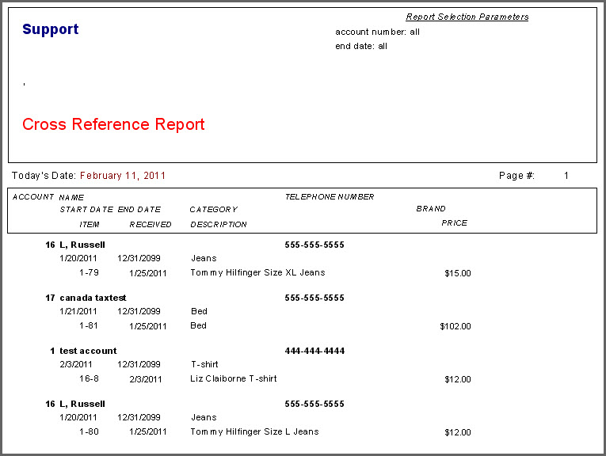Image resolution: width=606 pixels, height=456 pixels.
Task: Click the Report Selection Parameters heading
Action: point(467,17)
